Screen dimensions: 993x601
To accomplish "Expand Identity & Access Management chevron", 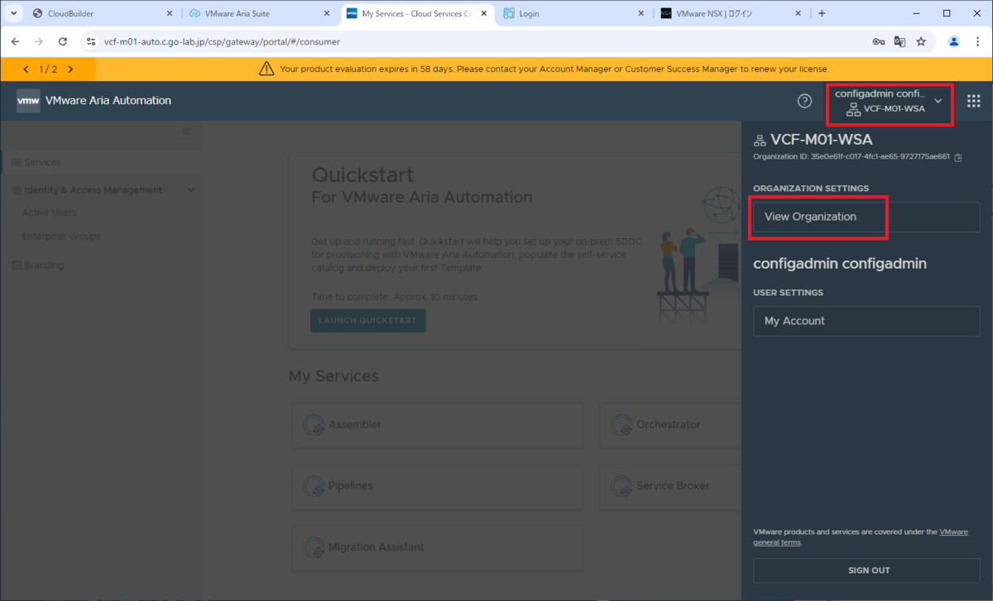I will tap(191, 190).
